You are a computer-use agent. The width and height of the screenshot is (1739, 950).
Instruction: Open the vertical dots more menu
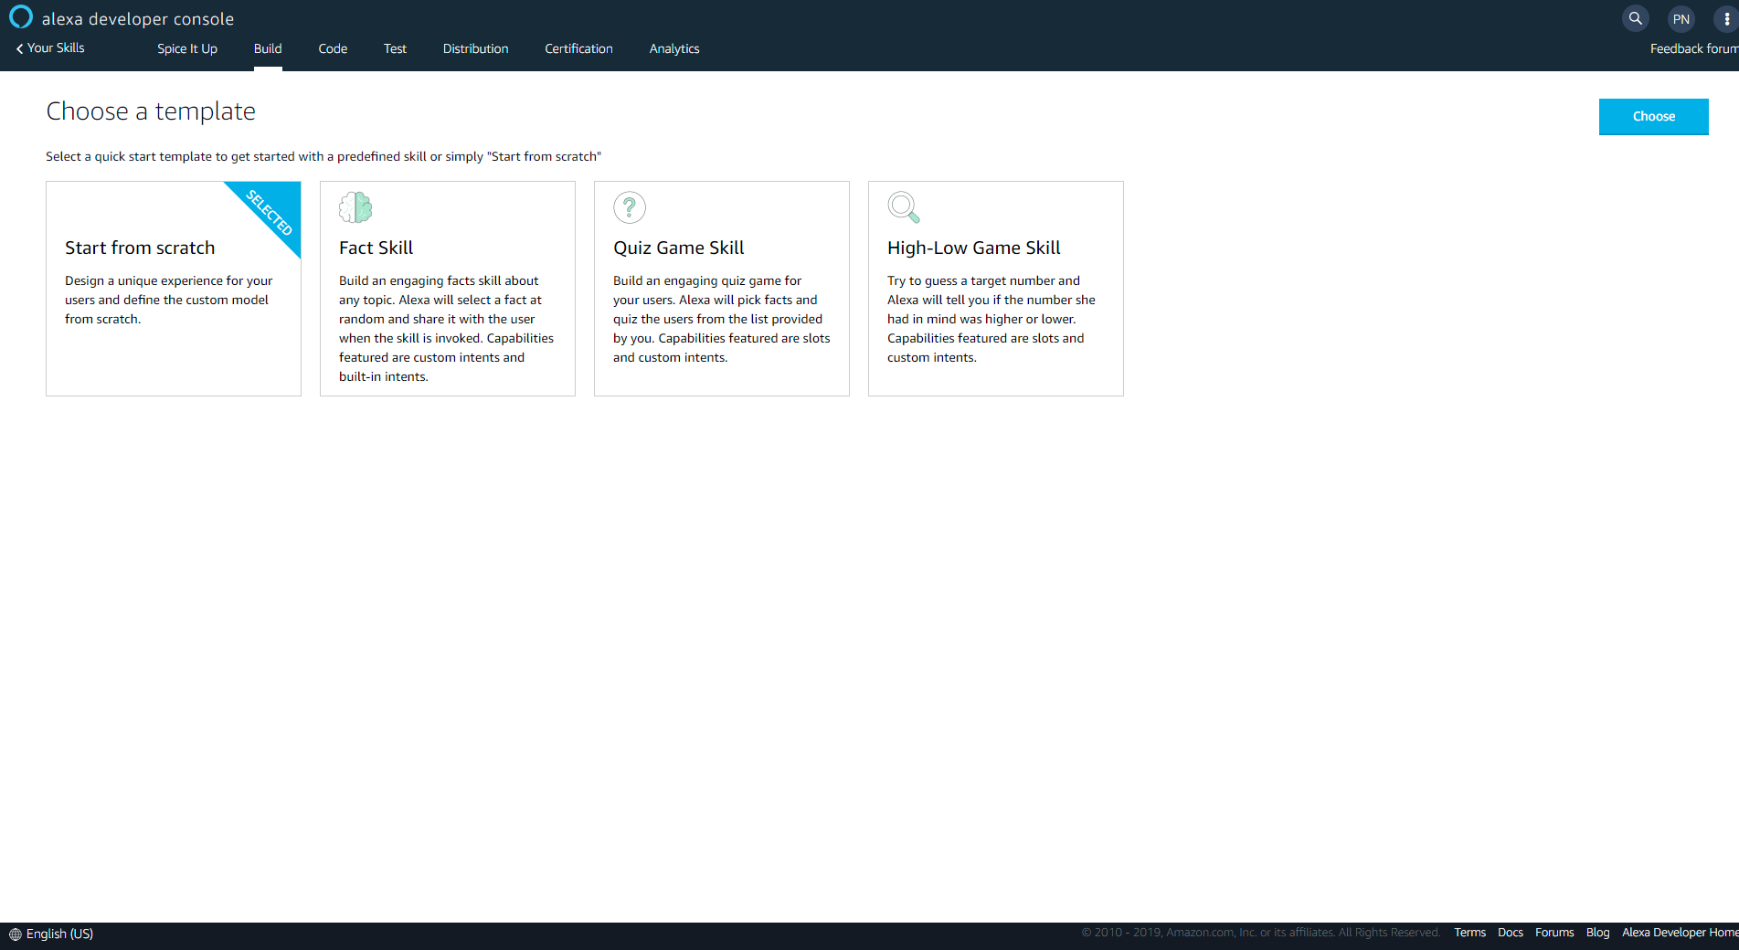1726,18
